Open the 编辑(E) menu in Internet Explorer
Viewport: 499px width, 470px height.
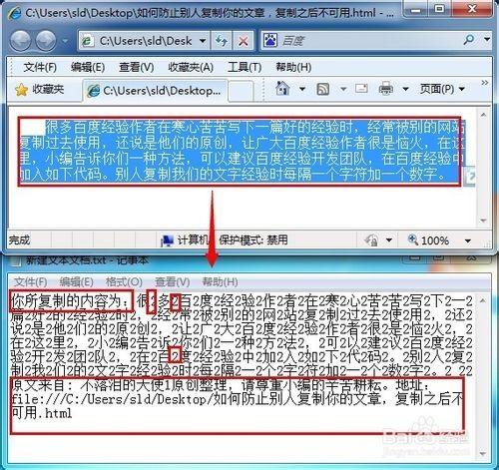88,67
